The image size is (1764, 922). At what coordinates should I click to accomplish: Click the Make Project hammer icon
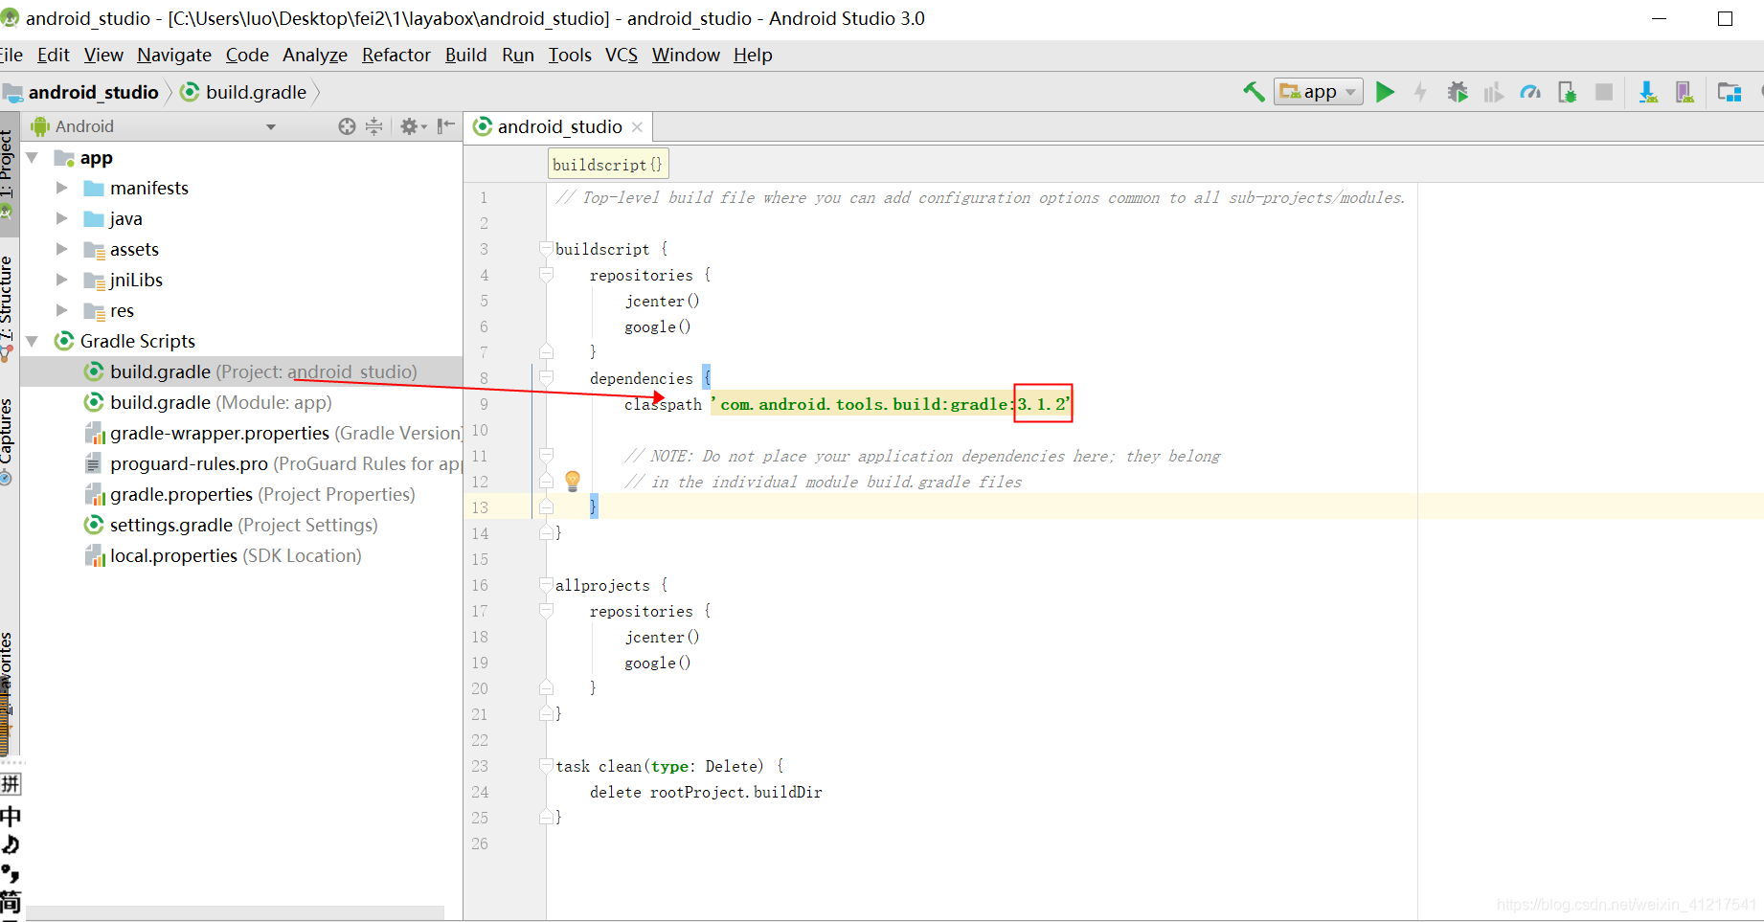click(1253, 92)
